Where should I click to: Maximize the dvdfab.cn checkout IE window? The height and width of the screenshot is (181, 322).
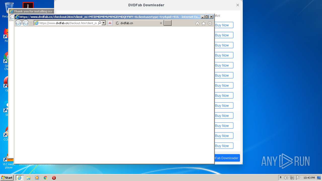coord(207,17)
